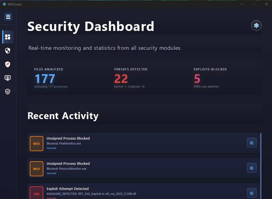Select the malware-shield icon at sidebar bottom
This screenshot has width=272, height=199.
click(x=8, y=91)
